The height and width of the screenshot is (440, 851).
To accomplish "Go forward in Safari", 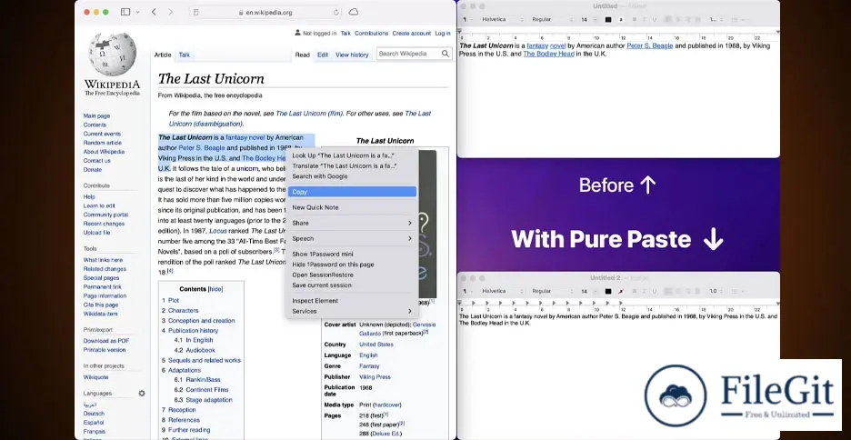I will tap(170, 12).
